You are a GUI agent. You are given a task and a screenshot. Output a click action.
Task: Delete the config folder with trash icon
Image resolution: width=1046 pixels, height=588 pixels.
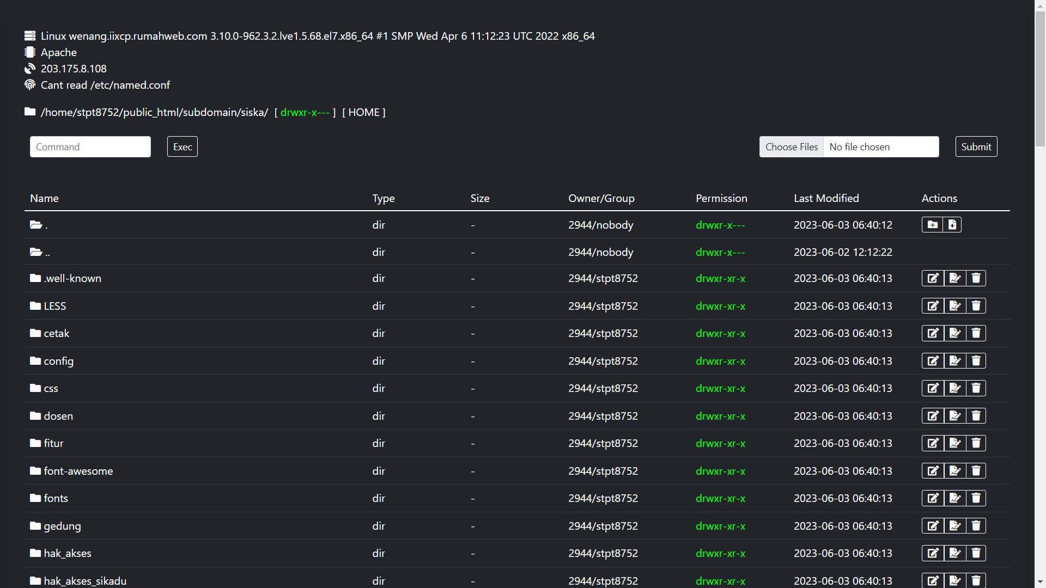click(976, 361)
